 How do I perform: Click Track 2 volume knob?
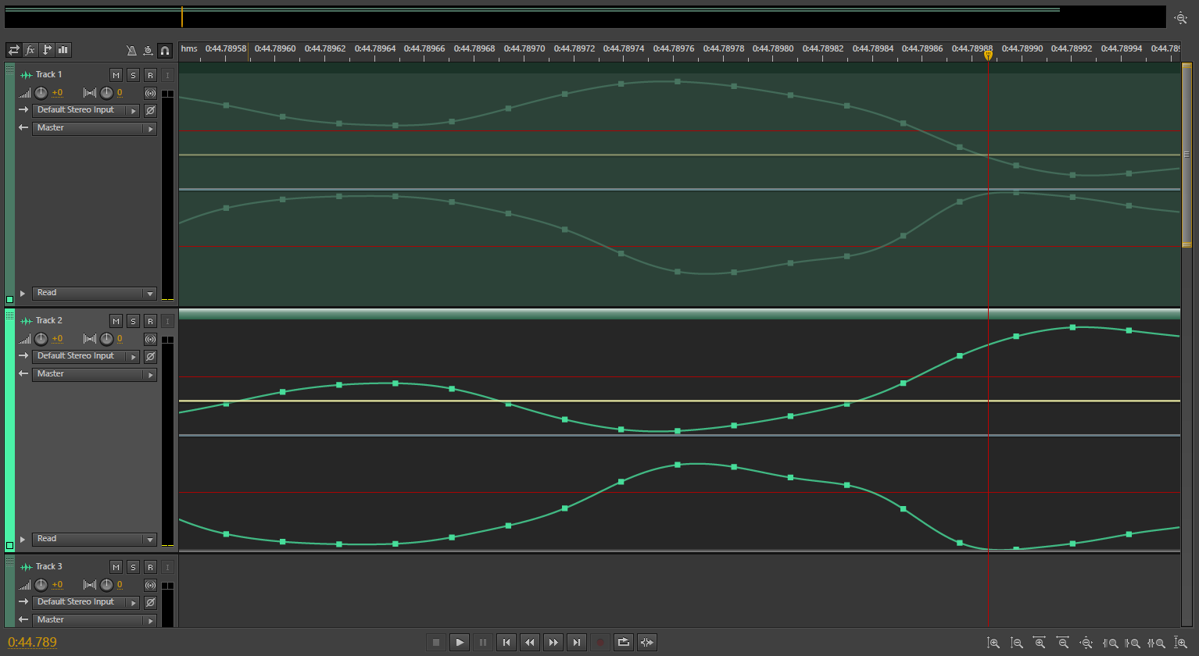coord(41,339)
